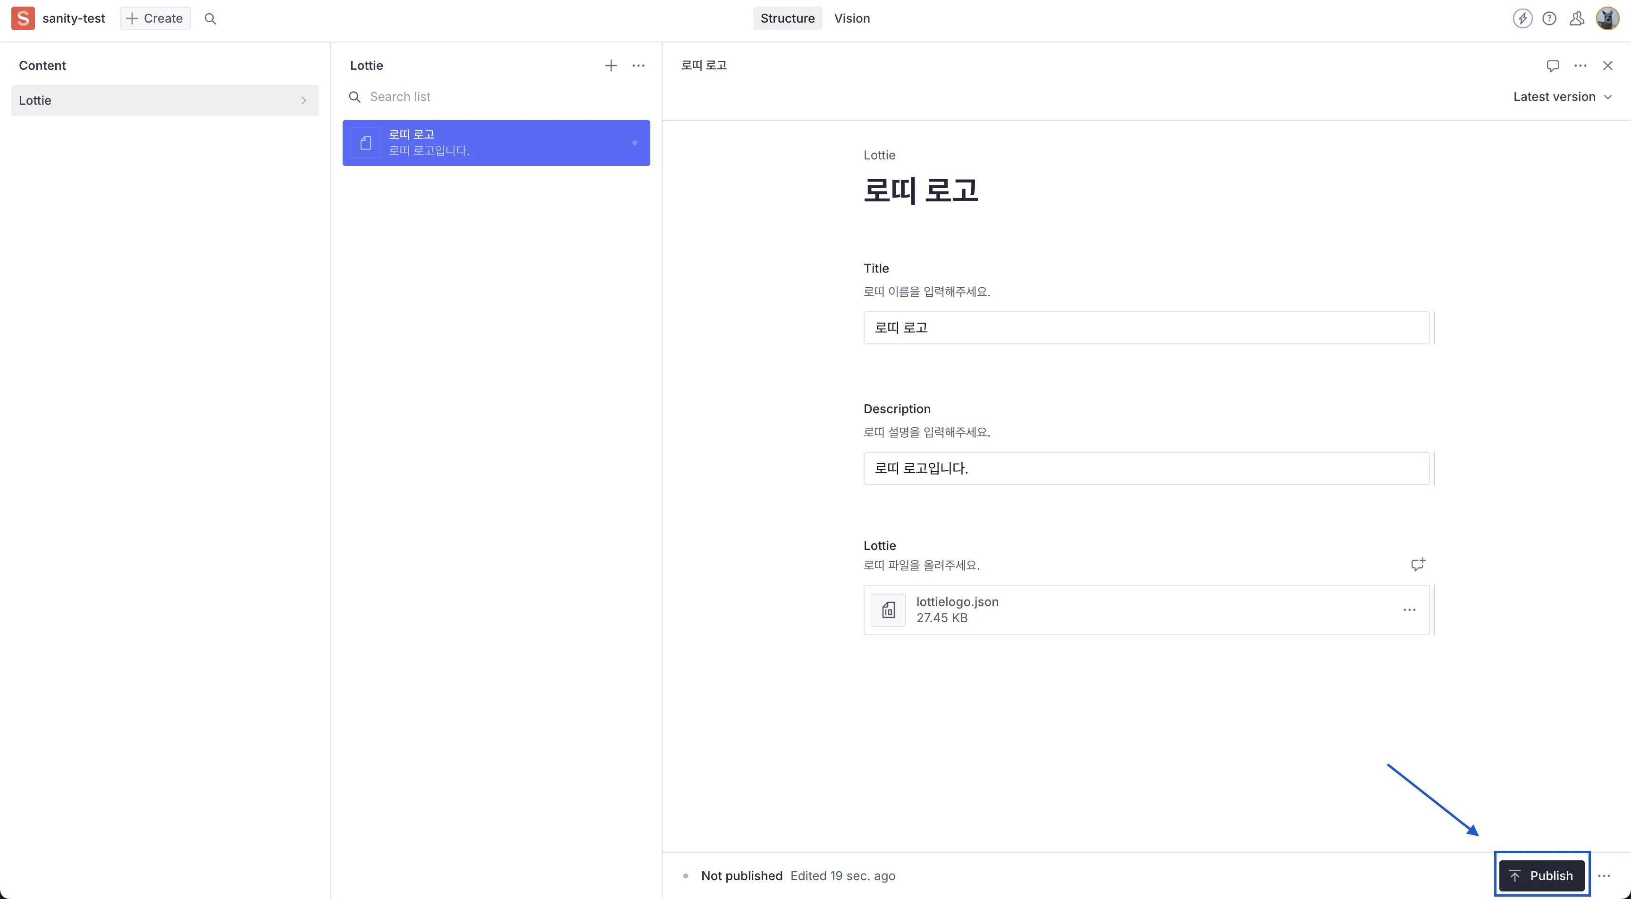Image resolution: width=1631 pixels, height=899 pixels.
Task: Open the Lottie list pane menu
Action: click(x=638, y=65)
